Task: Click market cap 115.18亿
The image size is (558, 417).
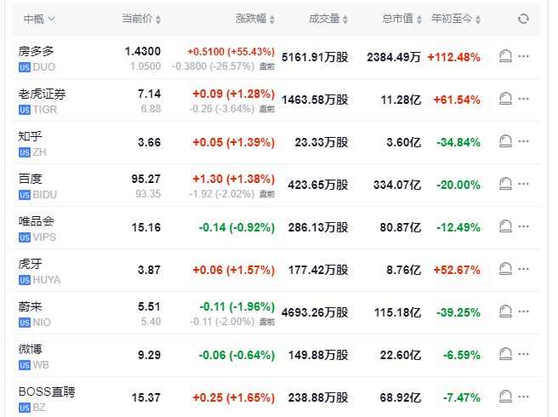Action: pyautogui.click(x=397, y=312)
